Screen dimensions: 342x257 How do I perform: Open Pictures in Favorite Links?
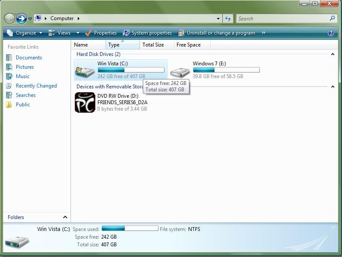click(x=25, y=67)
